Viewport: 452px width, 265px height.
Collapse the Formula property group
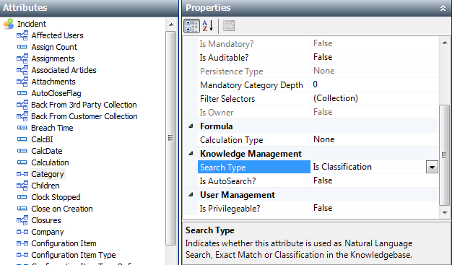click(191, 126)
